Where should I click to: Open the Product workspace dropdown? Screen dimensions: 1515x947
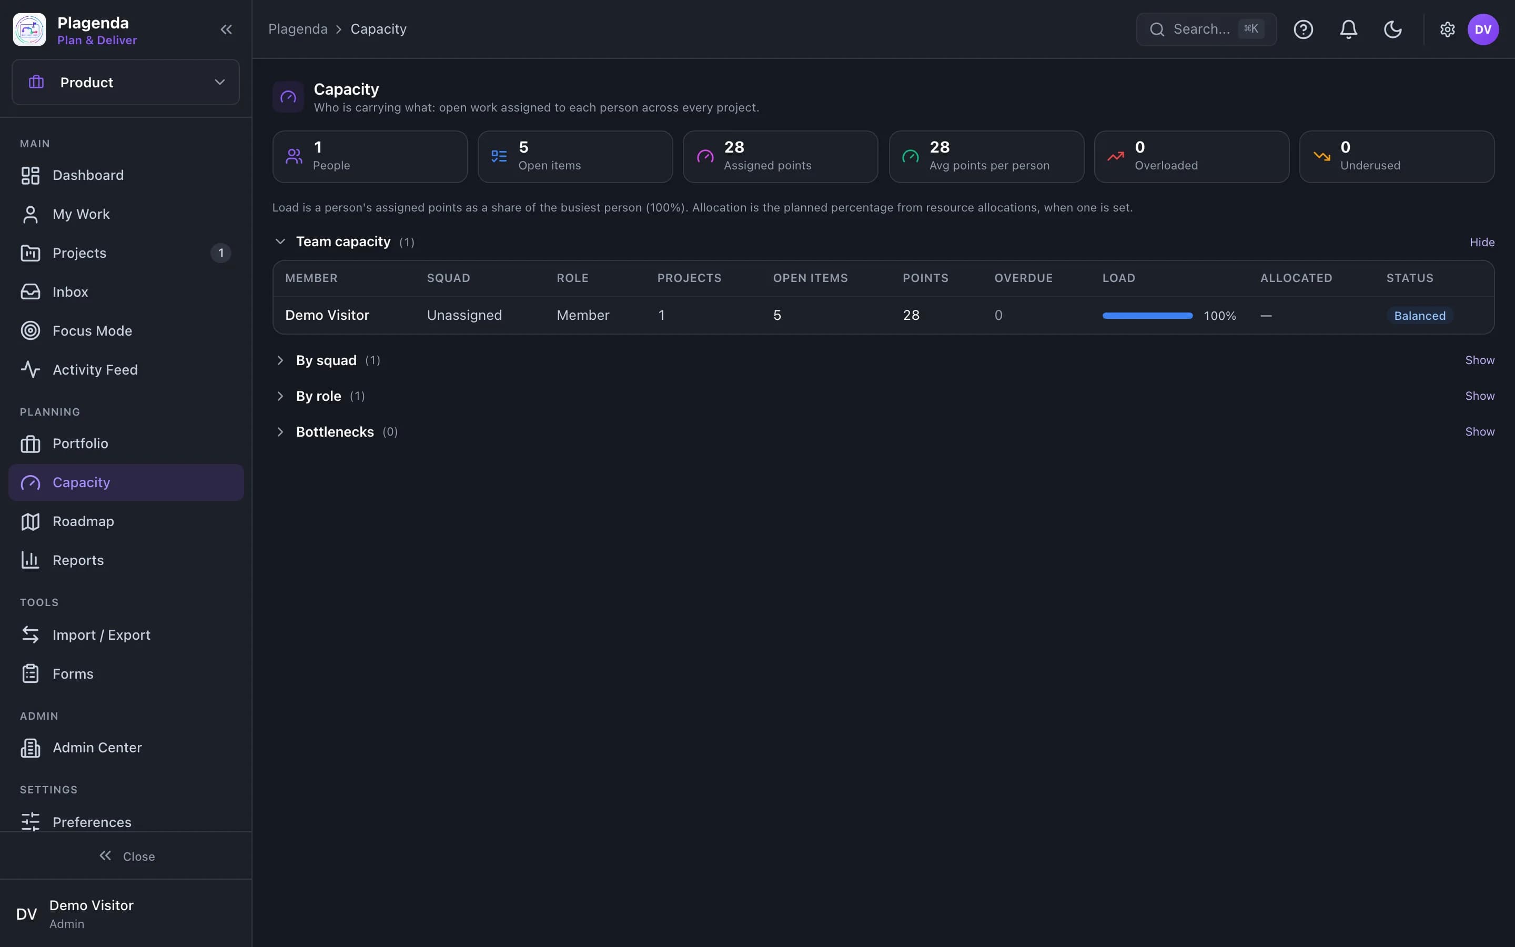(x=126, y=82)
